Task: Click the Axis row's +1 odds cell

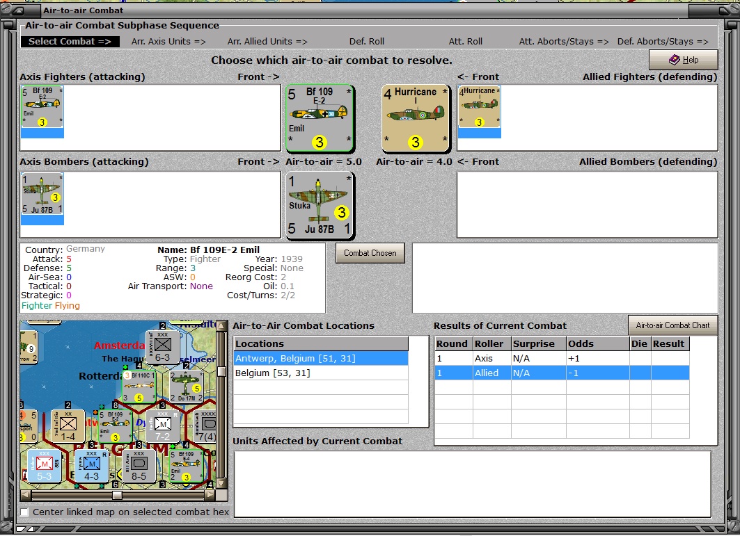Action: coord(598,358)
